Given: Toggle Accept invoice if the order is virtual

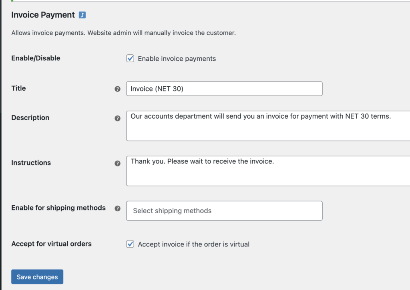Looking at the screenshot, I should [x=130, y=244].
